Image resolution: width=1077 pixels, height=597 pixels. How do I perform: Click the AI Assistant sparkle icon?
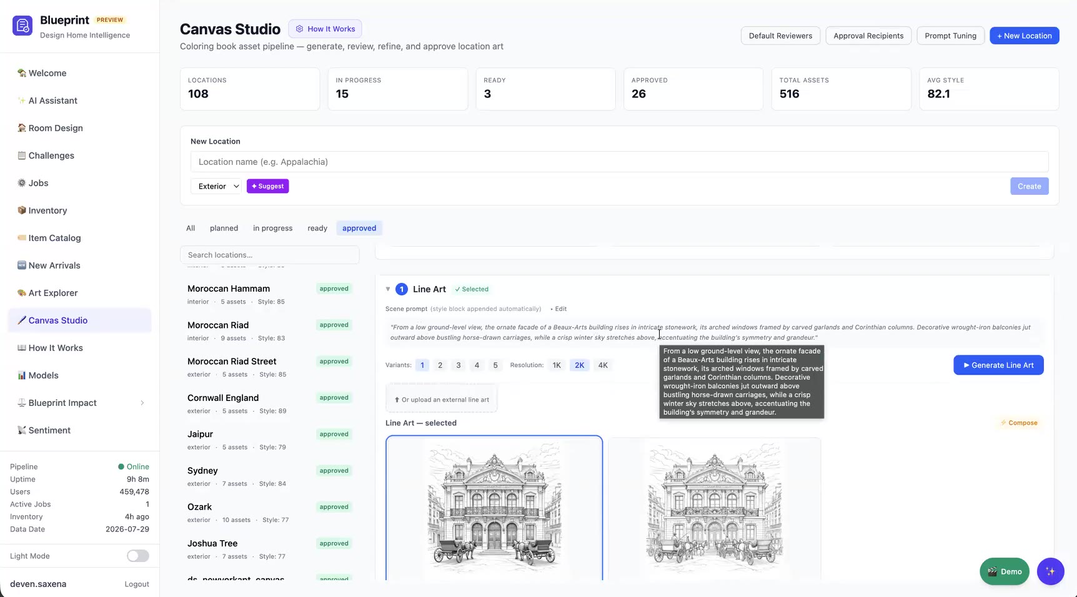click(x=22, y=101)
